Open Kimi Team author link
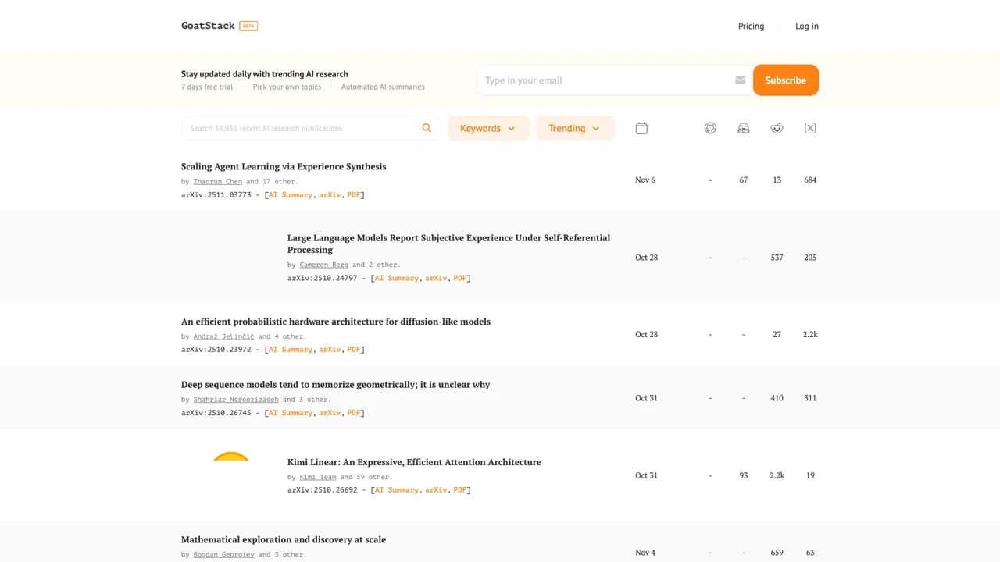This screenshot has width=1000, height=562. click(x=318, y=477)
